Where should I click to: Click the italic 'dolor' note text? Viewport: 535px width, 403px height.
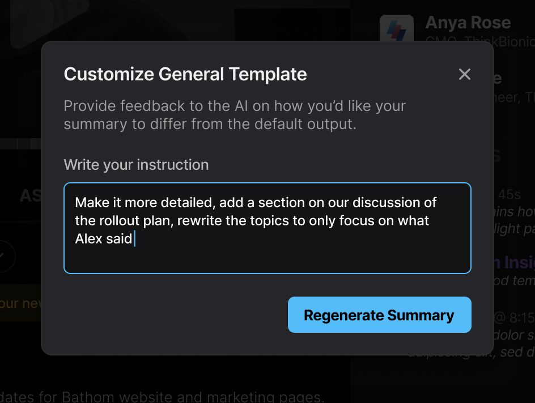508,335
